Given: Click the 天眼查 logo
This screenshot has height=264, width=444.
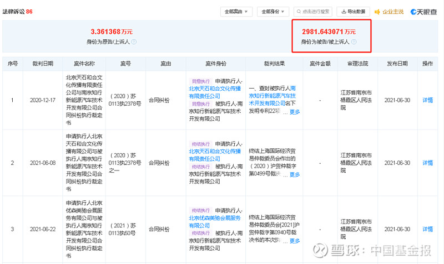Looking at the screenshot, I should point(423,12).
